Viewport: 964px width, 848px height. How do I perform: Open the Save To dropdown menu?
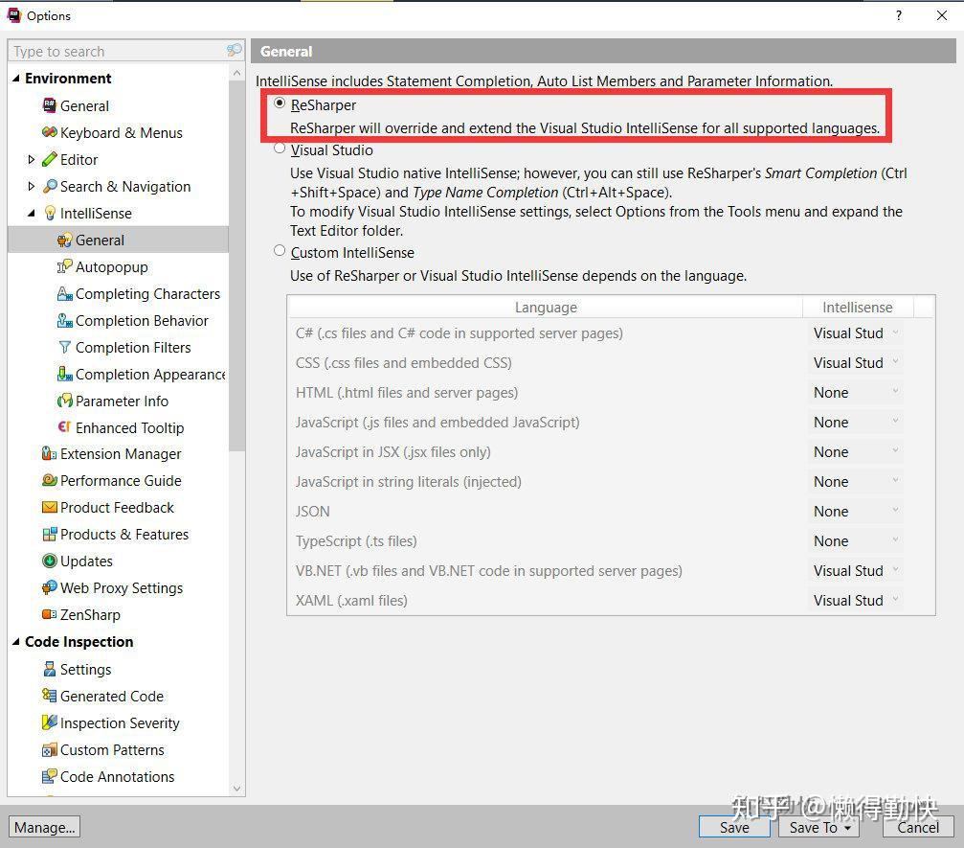point(850,827)
